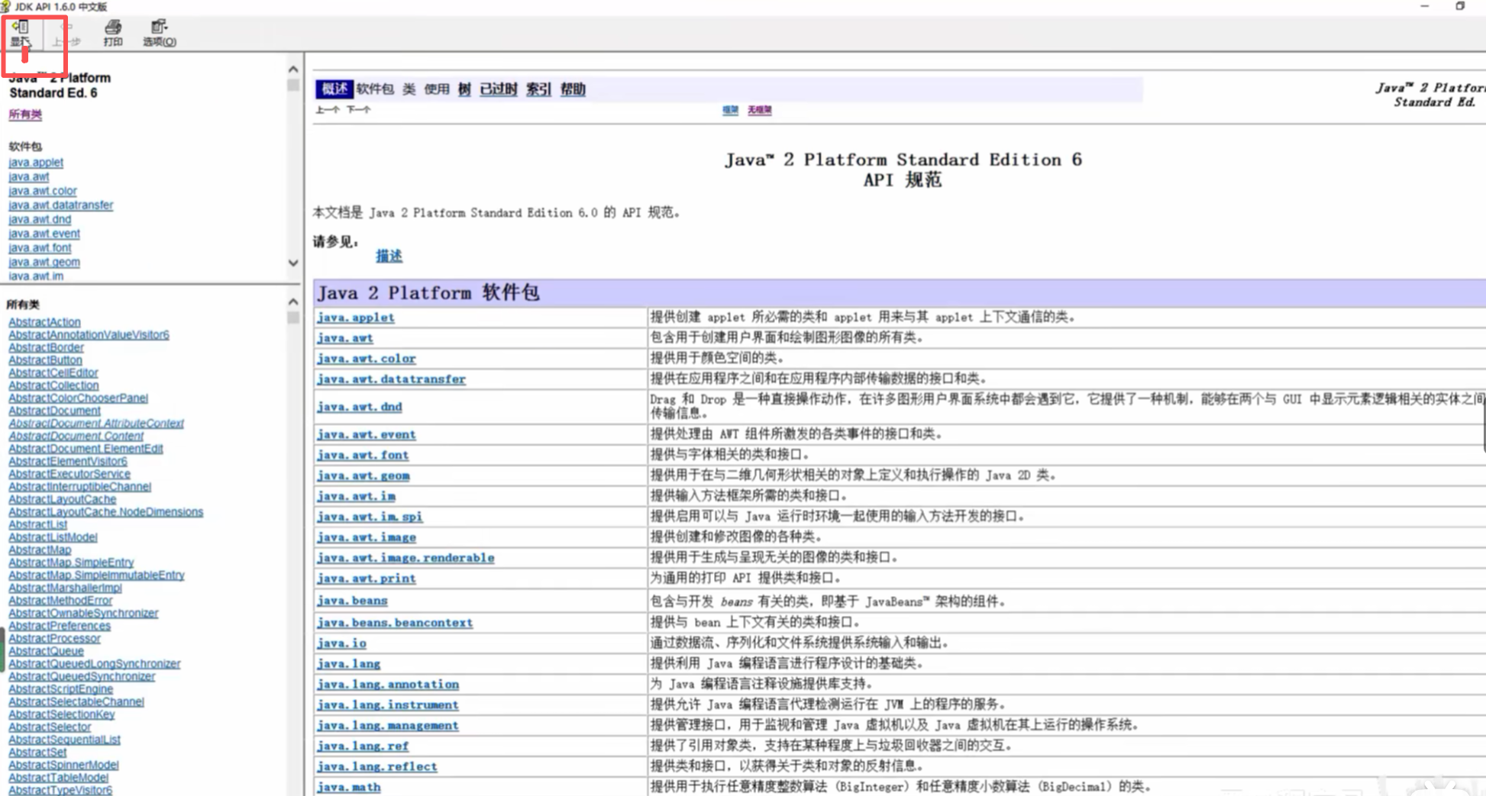Open java.awt.im.spi package link
1486x796 pixels.
(x=370, y=517)
